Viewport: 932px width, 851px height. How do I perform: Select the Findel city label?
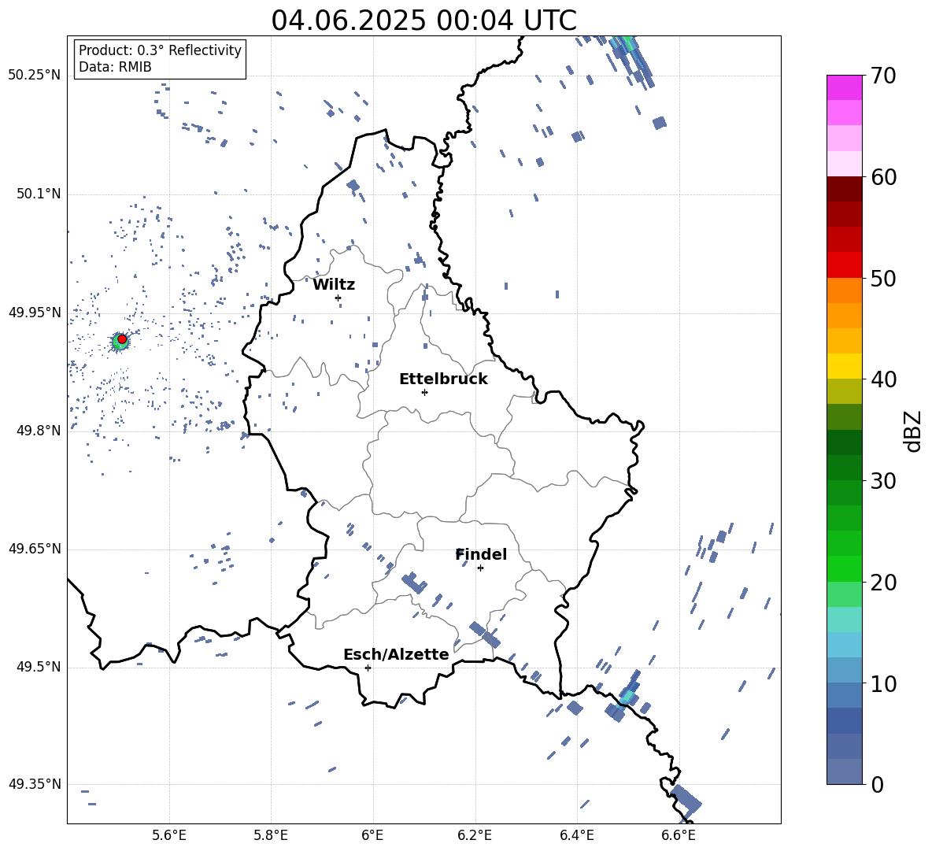pos(481,554)
